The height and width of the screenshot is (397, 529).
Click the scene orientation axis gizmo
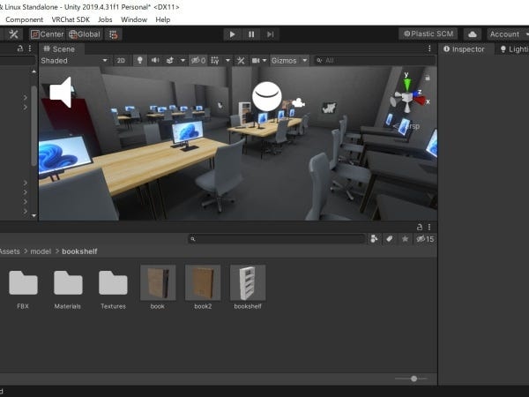click(406, 95)
